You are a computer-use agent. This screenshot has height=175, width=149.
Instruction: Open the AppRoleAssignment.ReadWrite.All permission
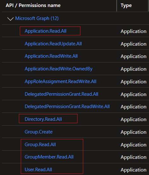(61, 81)
